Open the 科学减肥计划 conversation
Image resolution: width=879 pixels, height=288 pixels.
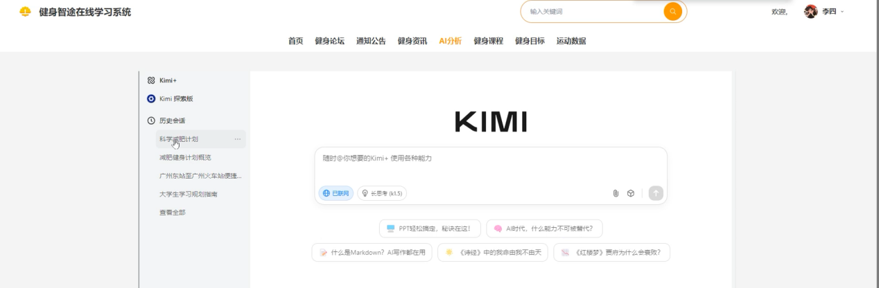click(201, 139)
